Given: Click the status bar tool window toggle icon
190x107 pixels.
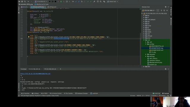Looking at the screenshot, I should click(19, 96).
